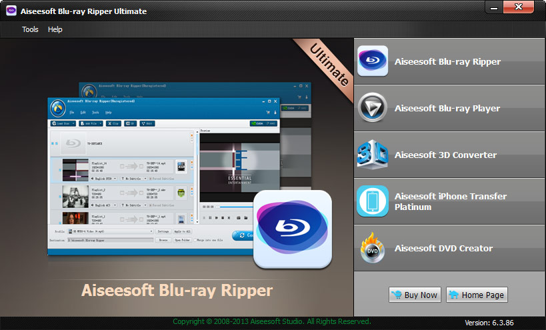
Task: Click the large Blu-ray logo on banner
Action: tap(293, 229)
